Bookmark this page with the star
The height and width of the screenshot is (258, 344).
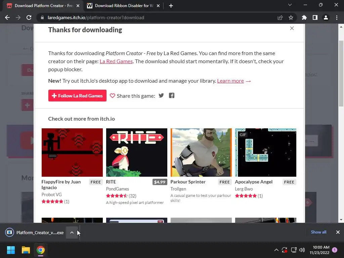click(x=291, y=17)
